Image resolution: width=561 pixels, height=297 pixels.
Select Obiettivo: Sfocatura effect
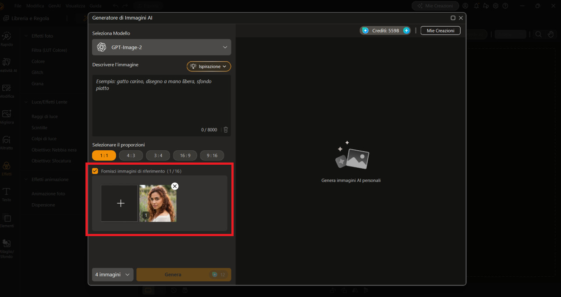click(51, 161)
